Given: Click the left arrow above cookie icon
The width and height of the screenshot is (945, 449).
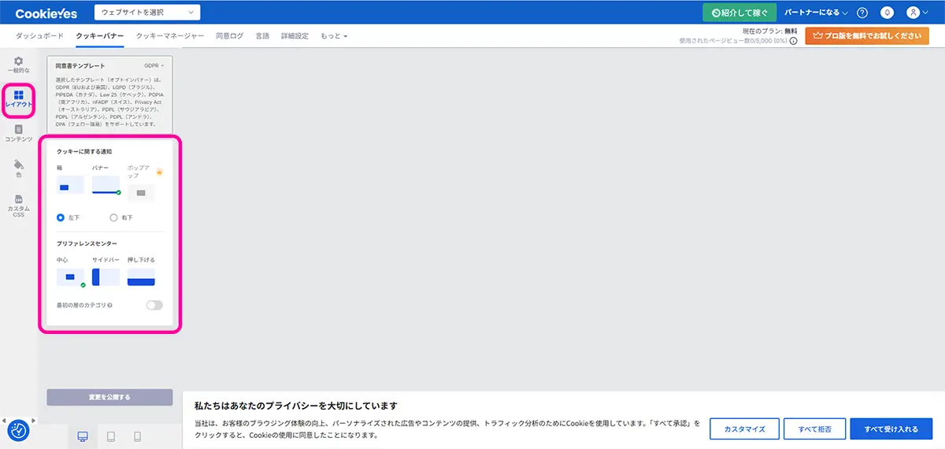Looking at the screenshot, I should pyautogui.click(x=3, y=420).
